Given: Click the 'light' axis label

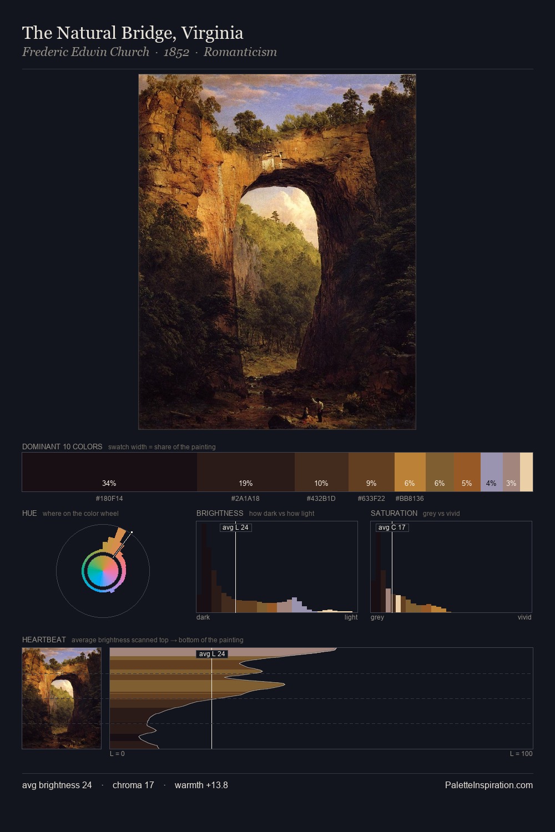Looking at the screenshot, I should [x=351, y=617].
